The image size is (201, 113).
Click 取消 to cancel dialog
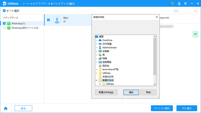point(148,92)
